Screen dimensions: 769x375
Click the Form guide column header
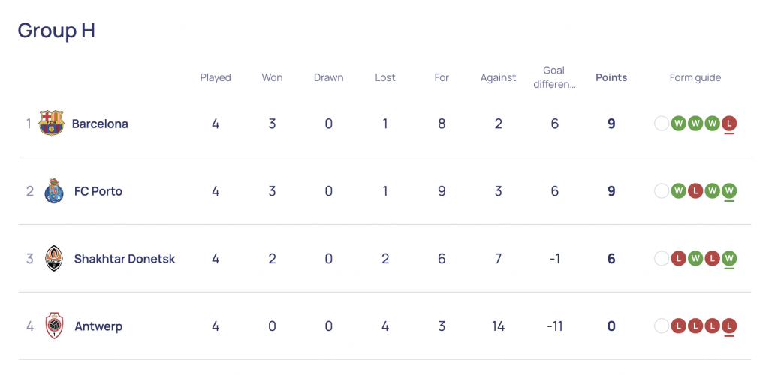[695, 77]
